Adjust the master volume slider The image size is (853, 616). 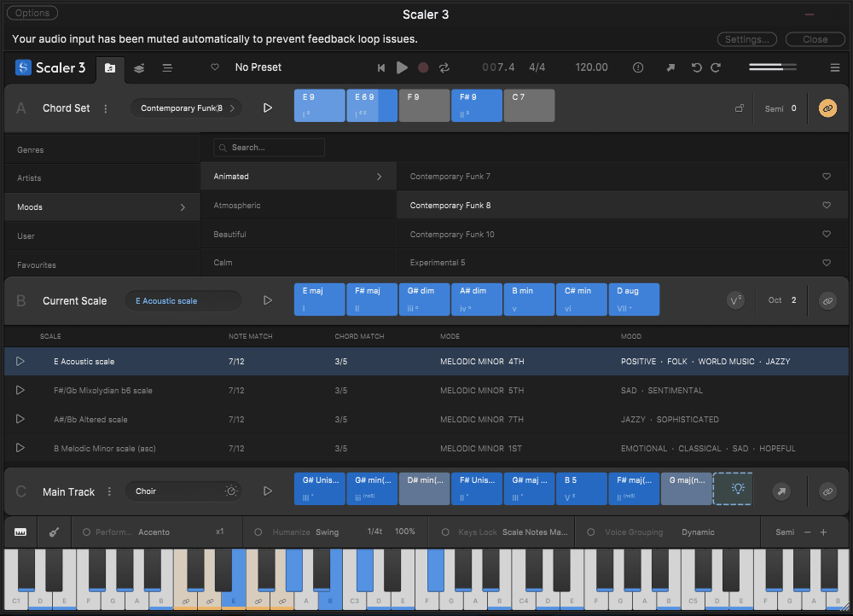[x=773, y=67]
